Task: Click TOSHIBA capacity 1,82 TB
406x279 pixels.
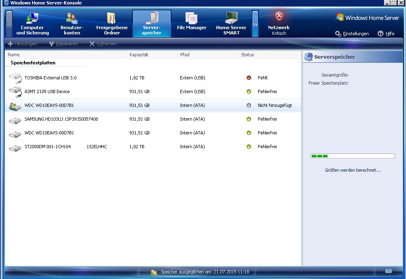Action: coord(137,78)
